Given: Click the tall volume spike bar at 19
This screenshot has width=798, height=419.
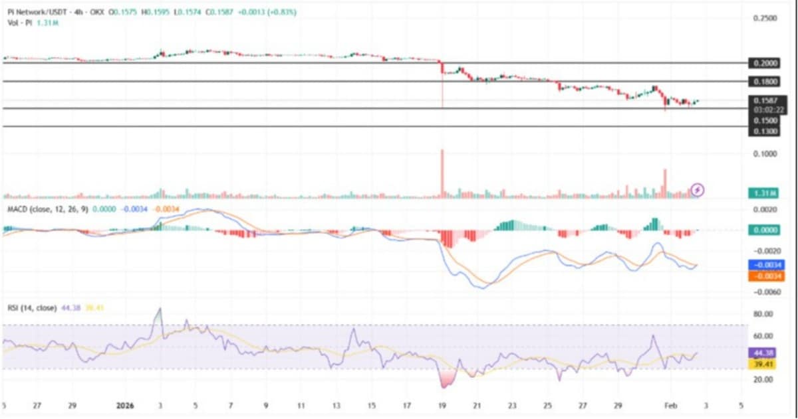Looking at the screenshot, I should click(442, 174).
